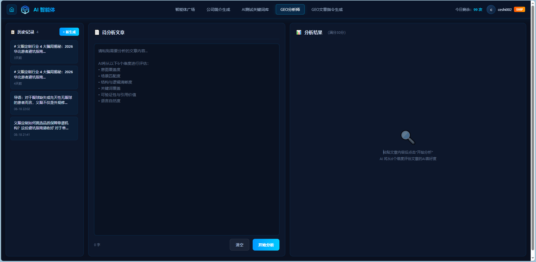Image resolution: width=536 pixels, height=262 pixels.
Task: Click the AI 智能体 hexagon logo
Action: tap(25, 9)
